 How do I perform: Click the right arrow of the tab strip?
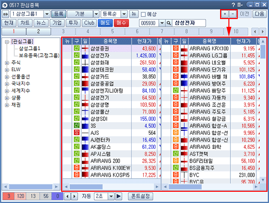pos(263,32)
